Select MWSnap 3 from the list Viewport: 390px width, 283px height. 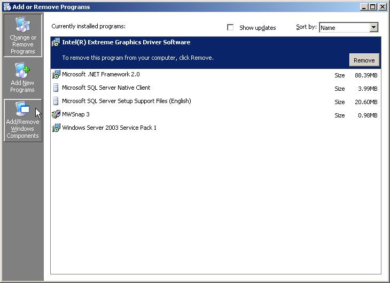(x=75, y=115)
